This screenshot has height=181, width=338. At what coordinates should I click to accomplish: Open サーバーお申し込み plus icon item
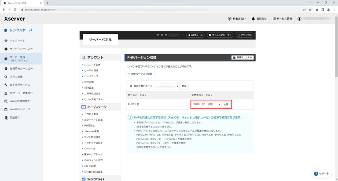tap(6, 48)
